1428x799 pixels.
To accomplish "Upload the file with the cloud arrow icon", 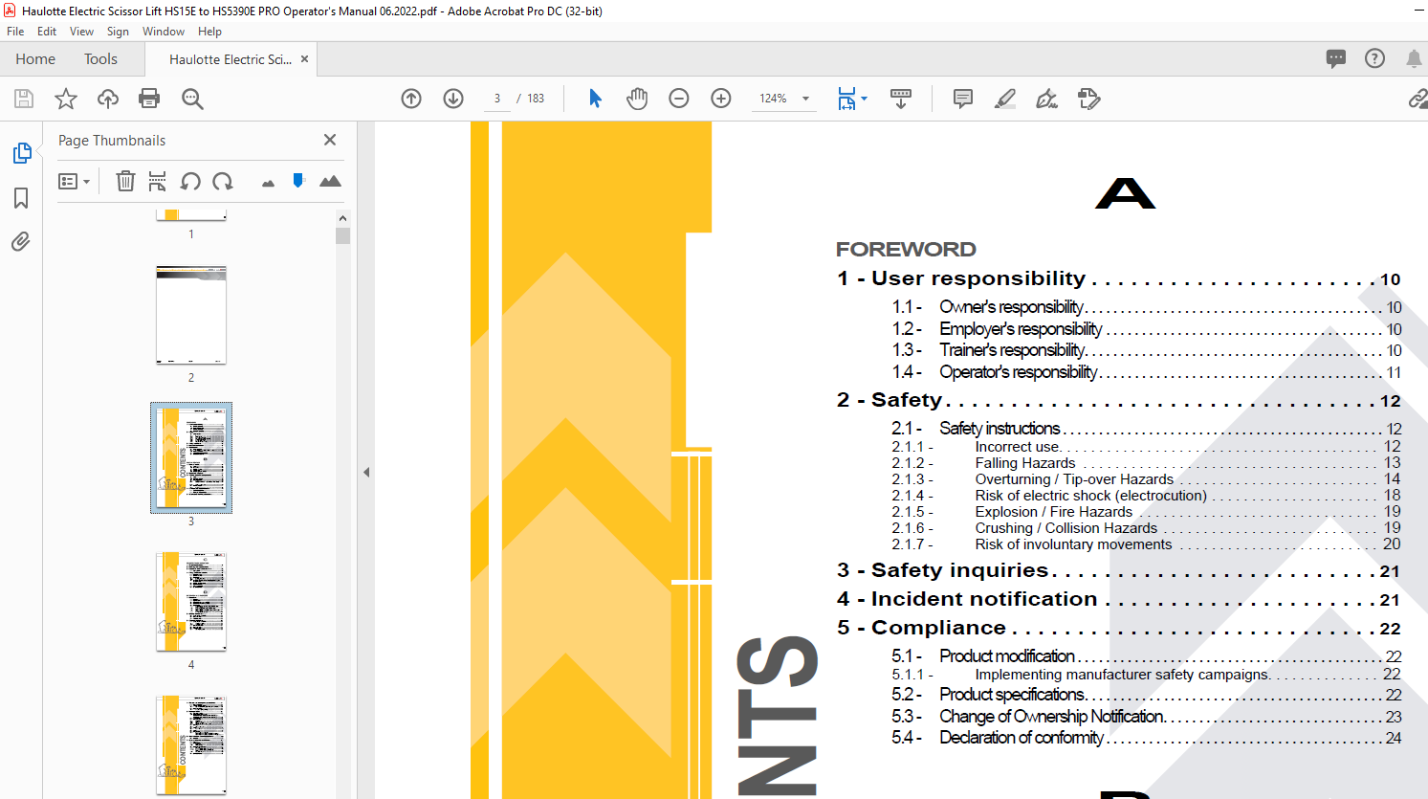I will (x=108, y=99).
